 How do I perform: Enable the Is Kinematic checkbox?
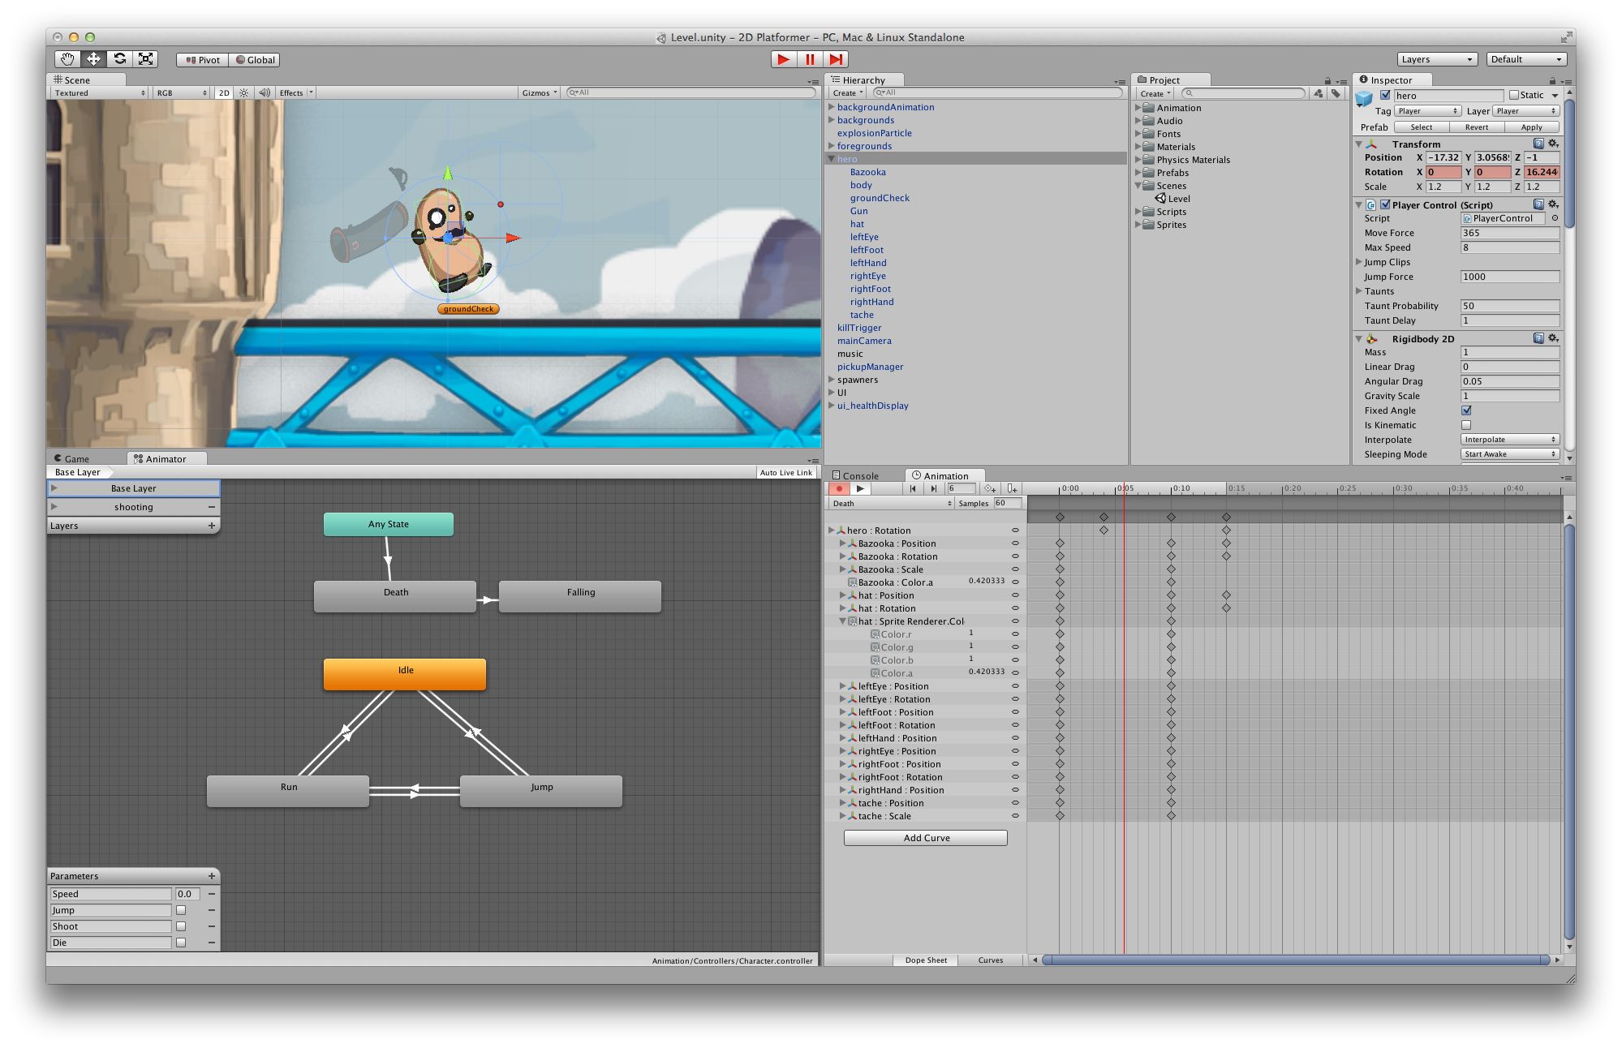(1466, 425)
